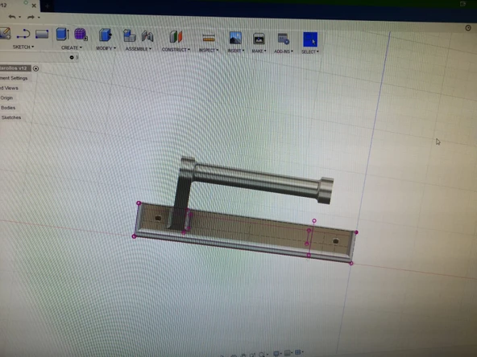Click the Construct plane icon
The height and width of the screenshot is (357, 477).
tap(176, 37)
